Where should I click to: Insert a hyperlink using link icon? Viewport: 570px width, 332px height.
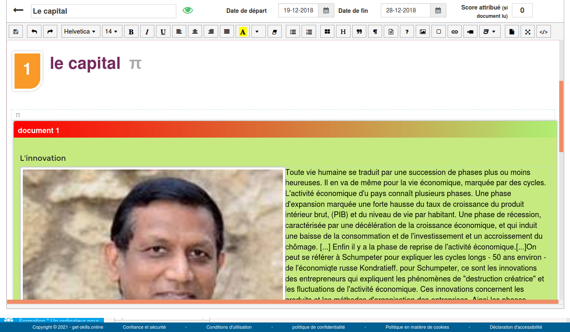pos(455,32)
